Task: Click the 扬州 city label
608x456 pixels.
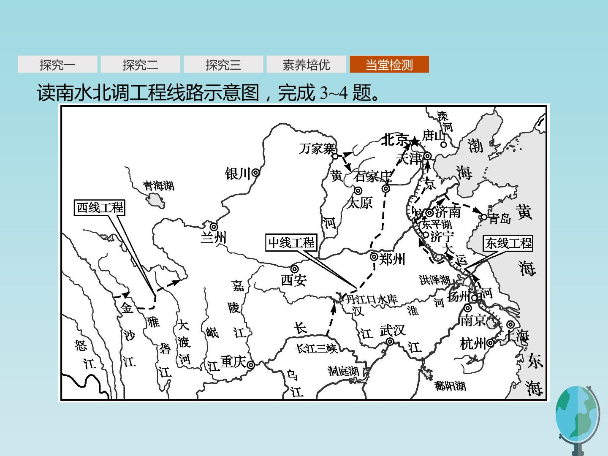Action: 458,296
